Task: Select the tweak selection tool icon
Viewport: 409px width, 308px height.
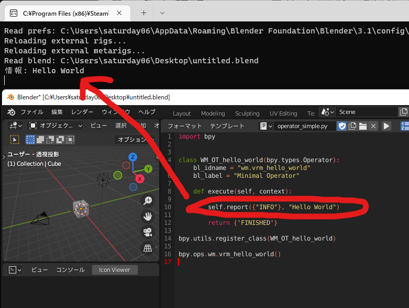Action: [x=15, y=140]
